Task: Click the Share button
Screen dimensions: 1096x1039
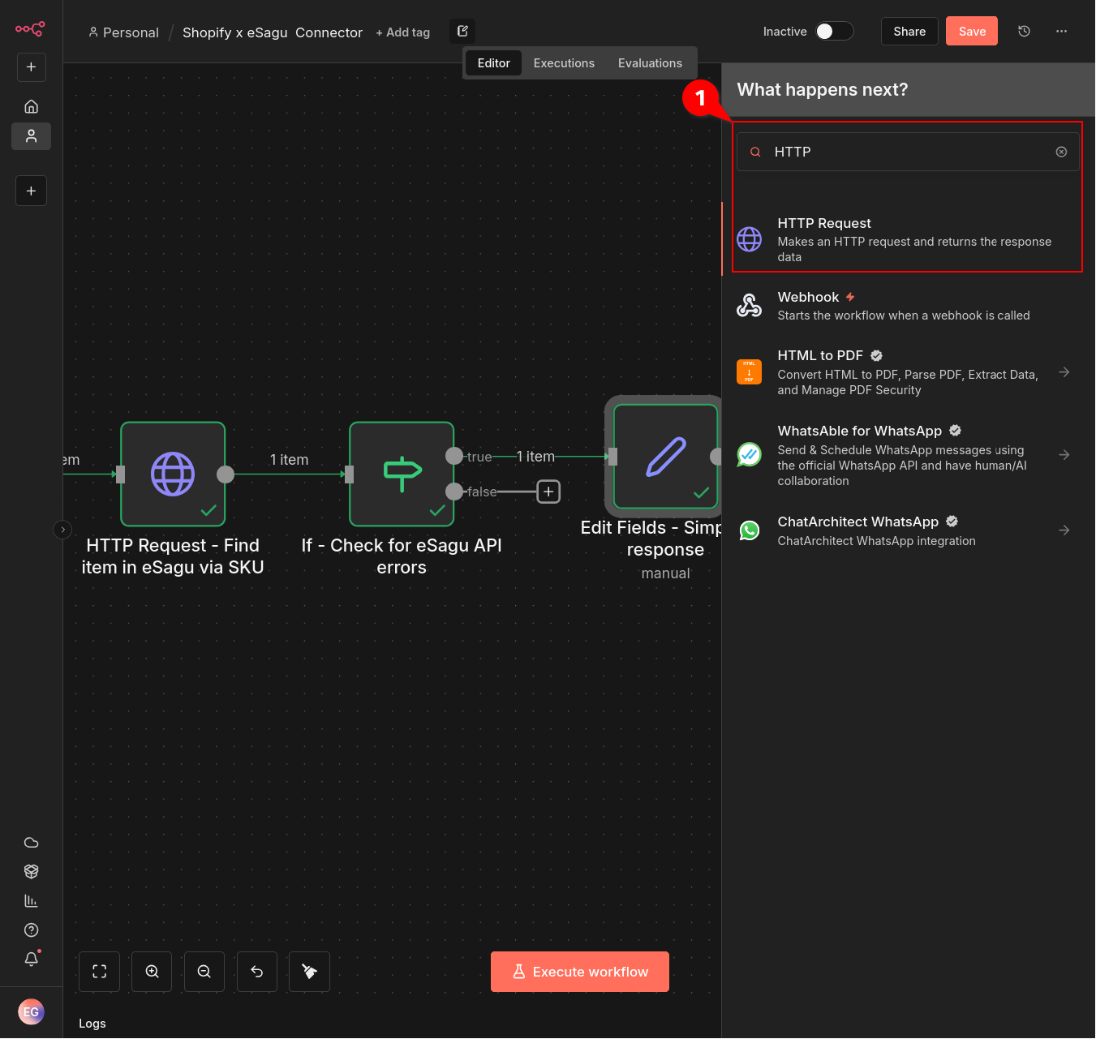Action: [909, 31]
